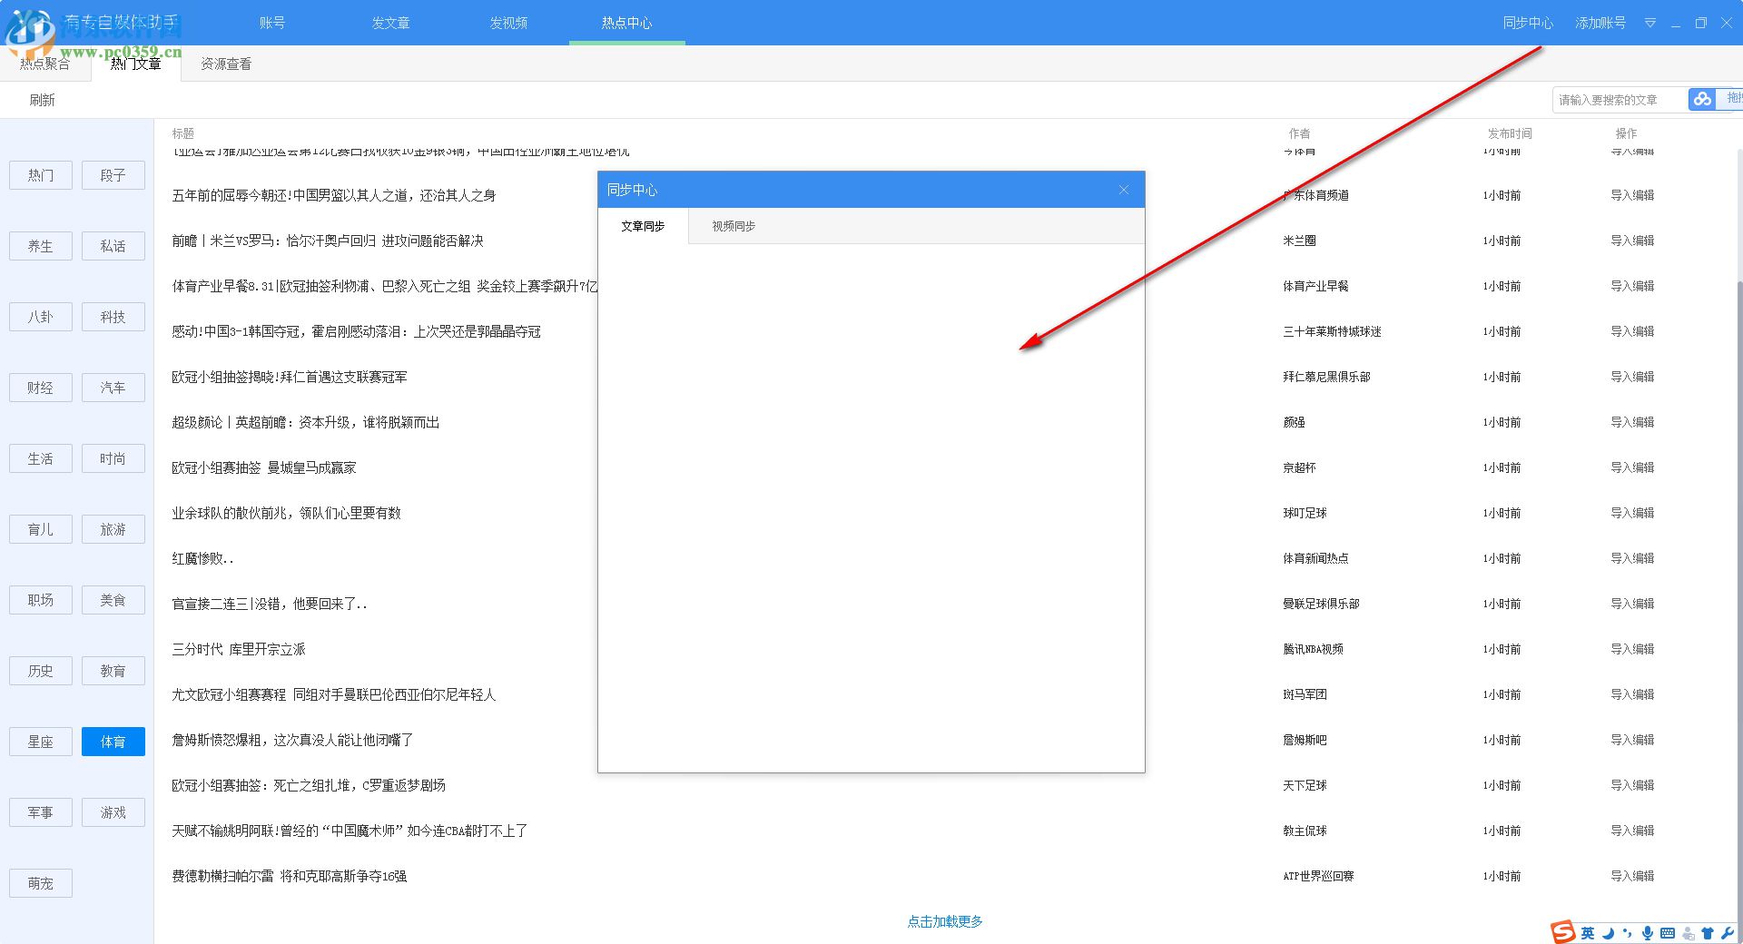This screenshot has height=944, width=1743.
Task: Open article 红魔惨败..
Action: click(202, 558)
